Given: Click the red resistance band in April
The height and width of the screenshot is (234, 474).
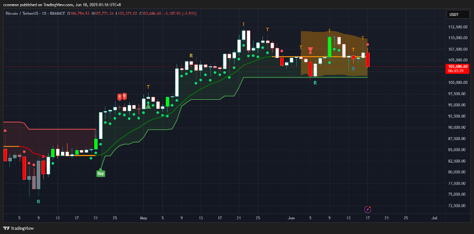Looking at the screenshot, I should click(x=50, y=139).
